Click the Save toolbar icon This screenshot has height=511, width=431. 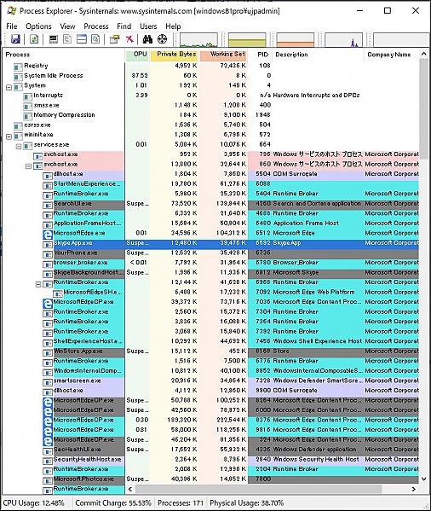pyautogui.click(x=15, y=39)
